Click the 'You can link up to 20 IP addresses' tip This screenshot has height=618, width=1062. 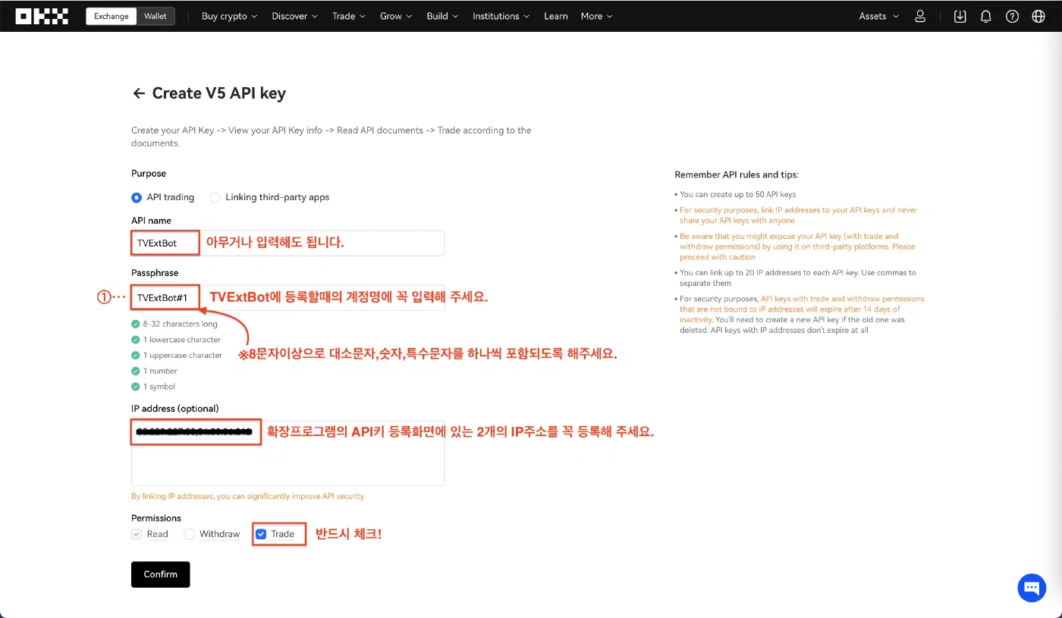[x=798, y=278]
